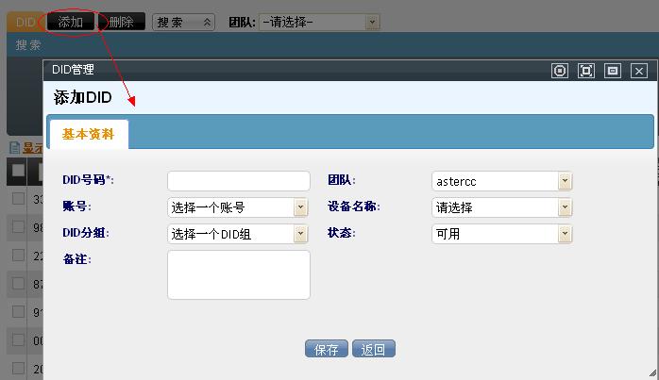The image size is (659, 380).
Task: Click the fullscreen expand icon in DID管理 titlebar
Action: [x=585, y=71]
